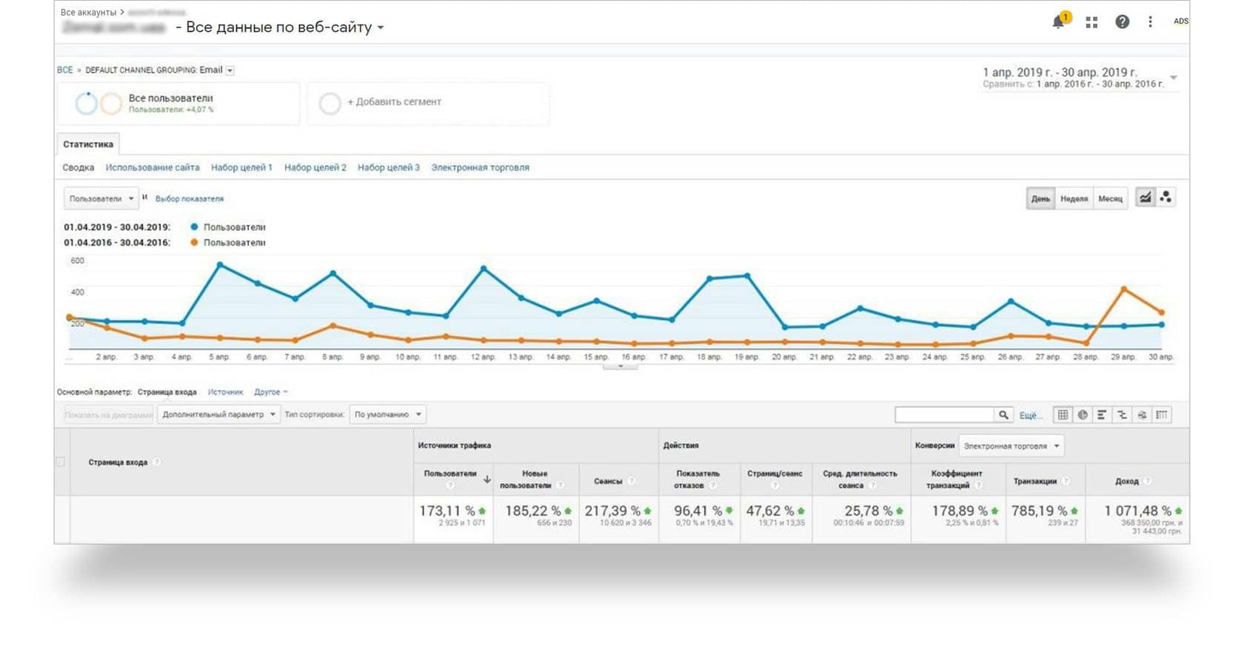Select the percentage pie view
The height and width of the screenshot is (649, 1244).
[1083, 414]
